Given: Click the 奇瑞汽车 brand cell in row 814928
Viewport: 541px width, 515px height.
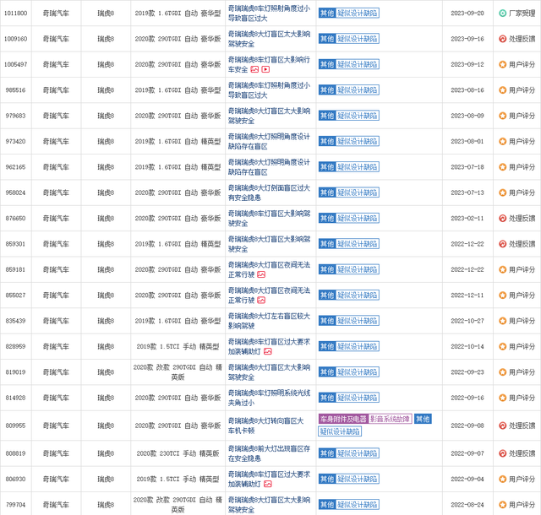Looking at the screenshot, I should click(x=56, y=398).
